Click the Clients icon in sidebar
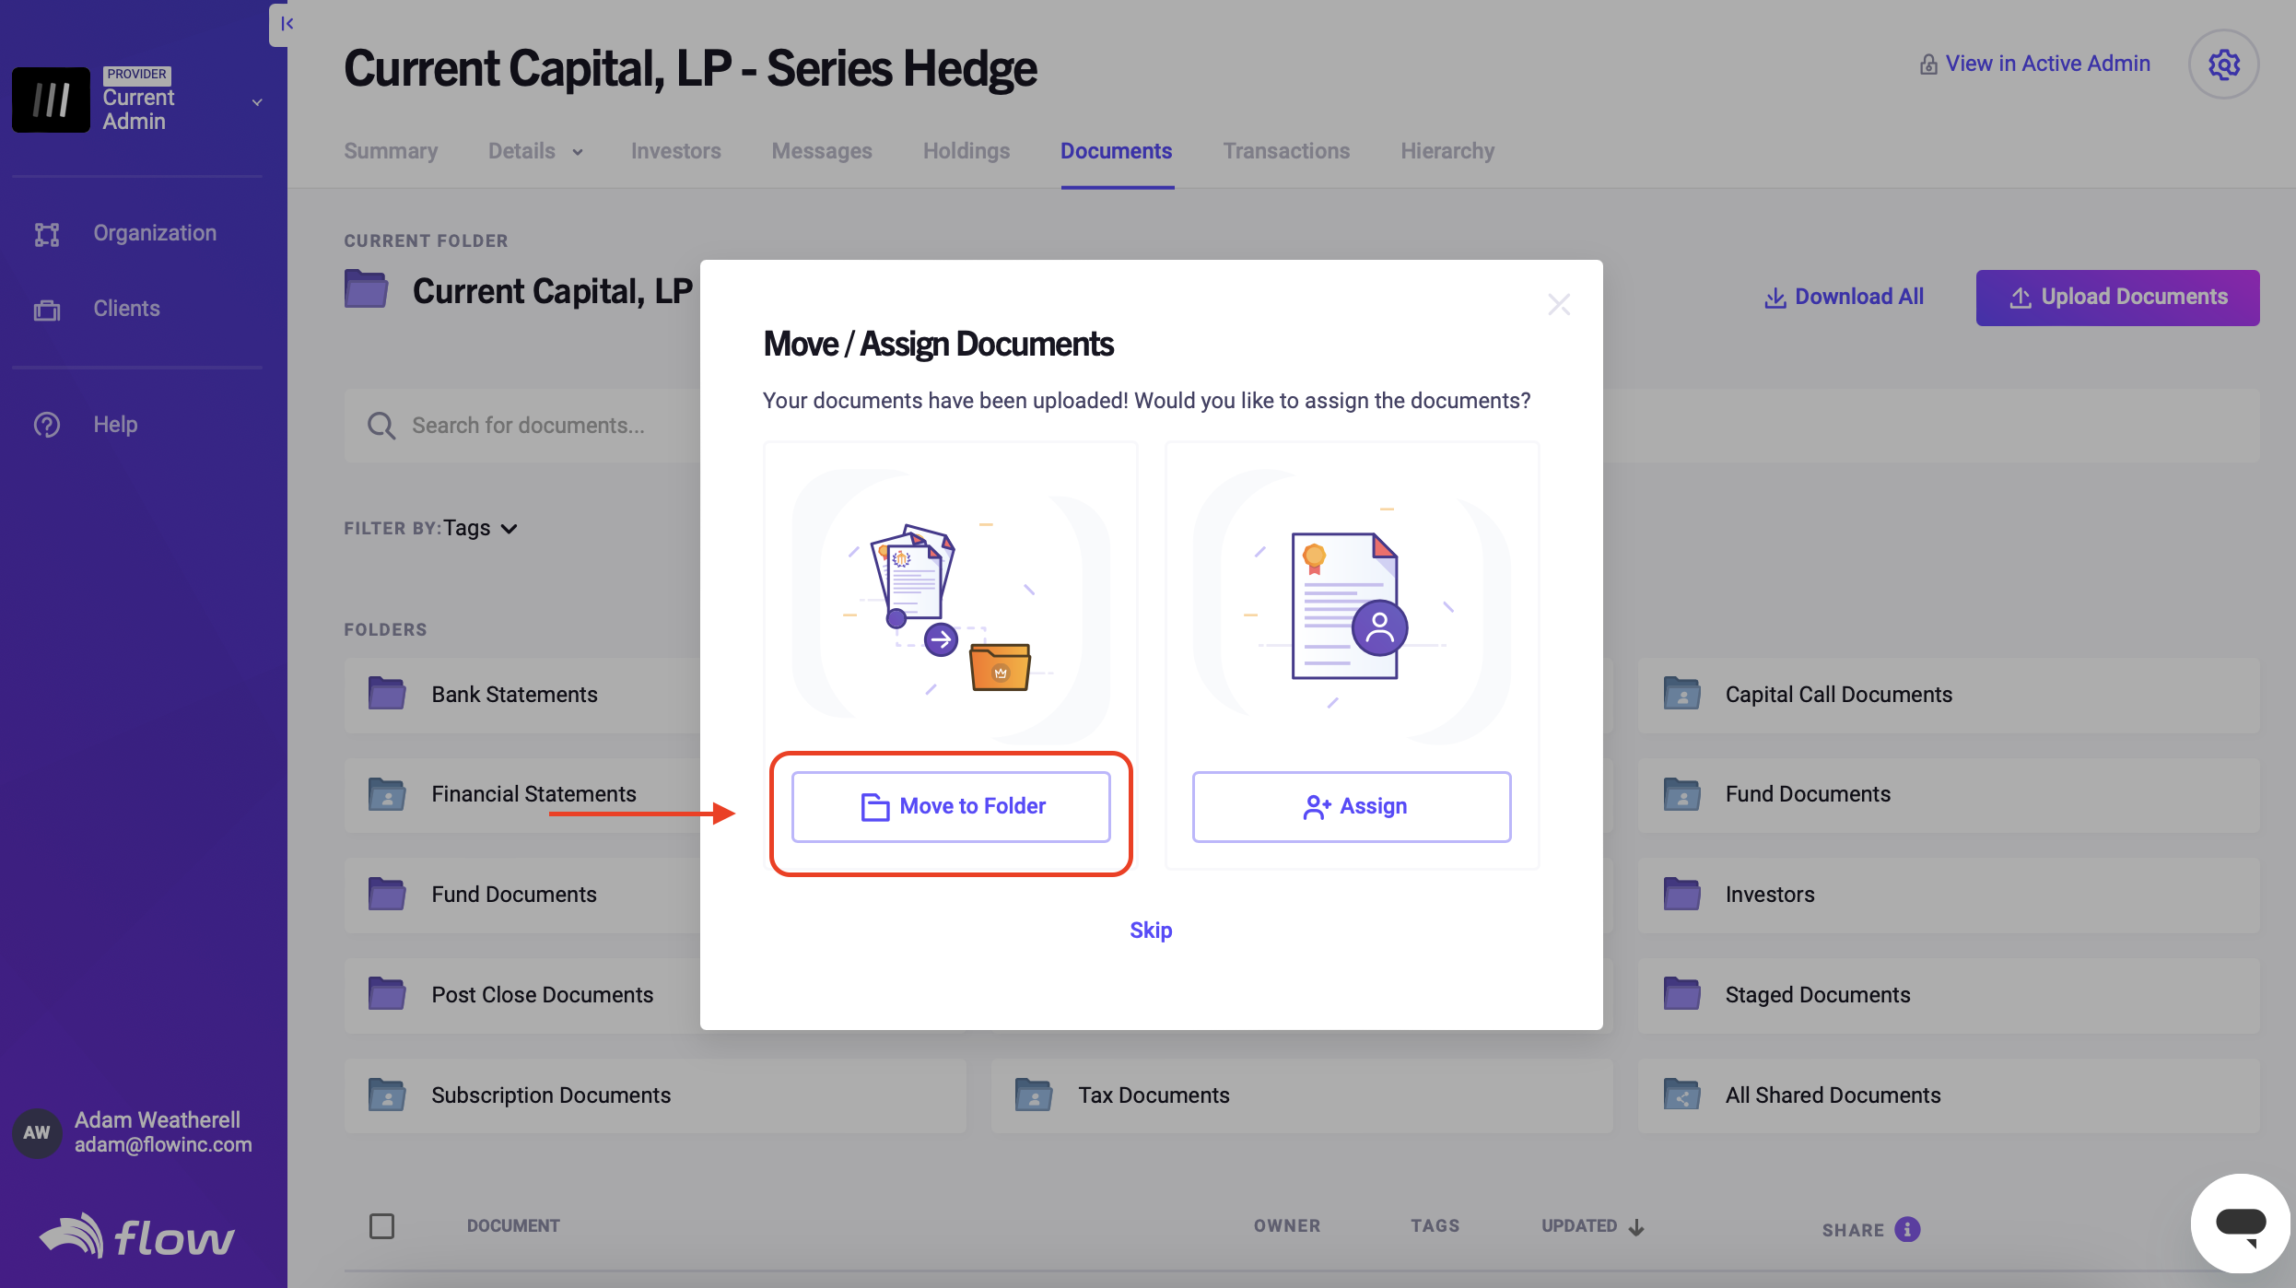This screenshot has width=2296, height=1288. [47, 309]
